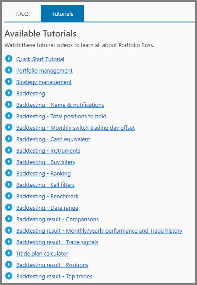197x285 pixels.
Task: Open Backtesting result - Trade signals link
Action: [57, 242]
